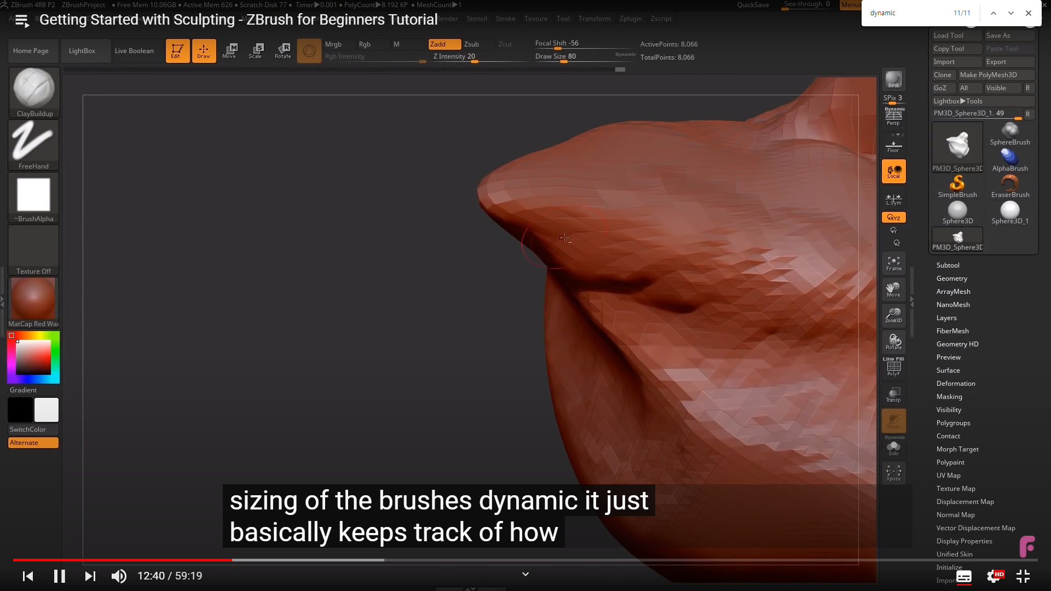Click the Make PolyMesh3D button
Viewport: 1051px width, 591px height.
pos(988,75)
